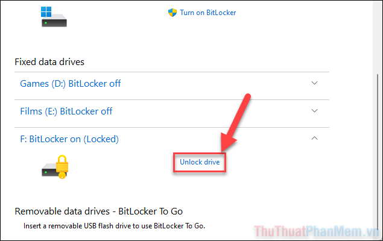Click the Insert a removable USB message
Screen dimensions: 383x241
(114, 226)
